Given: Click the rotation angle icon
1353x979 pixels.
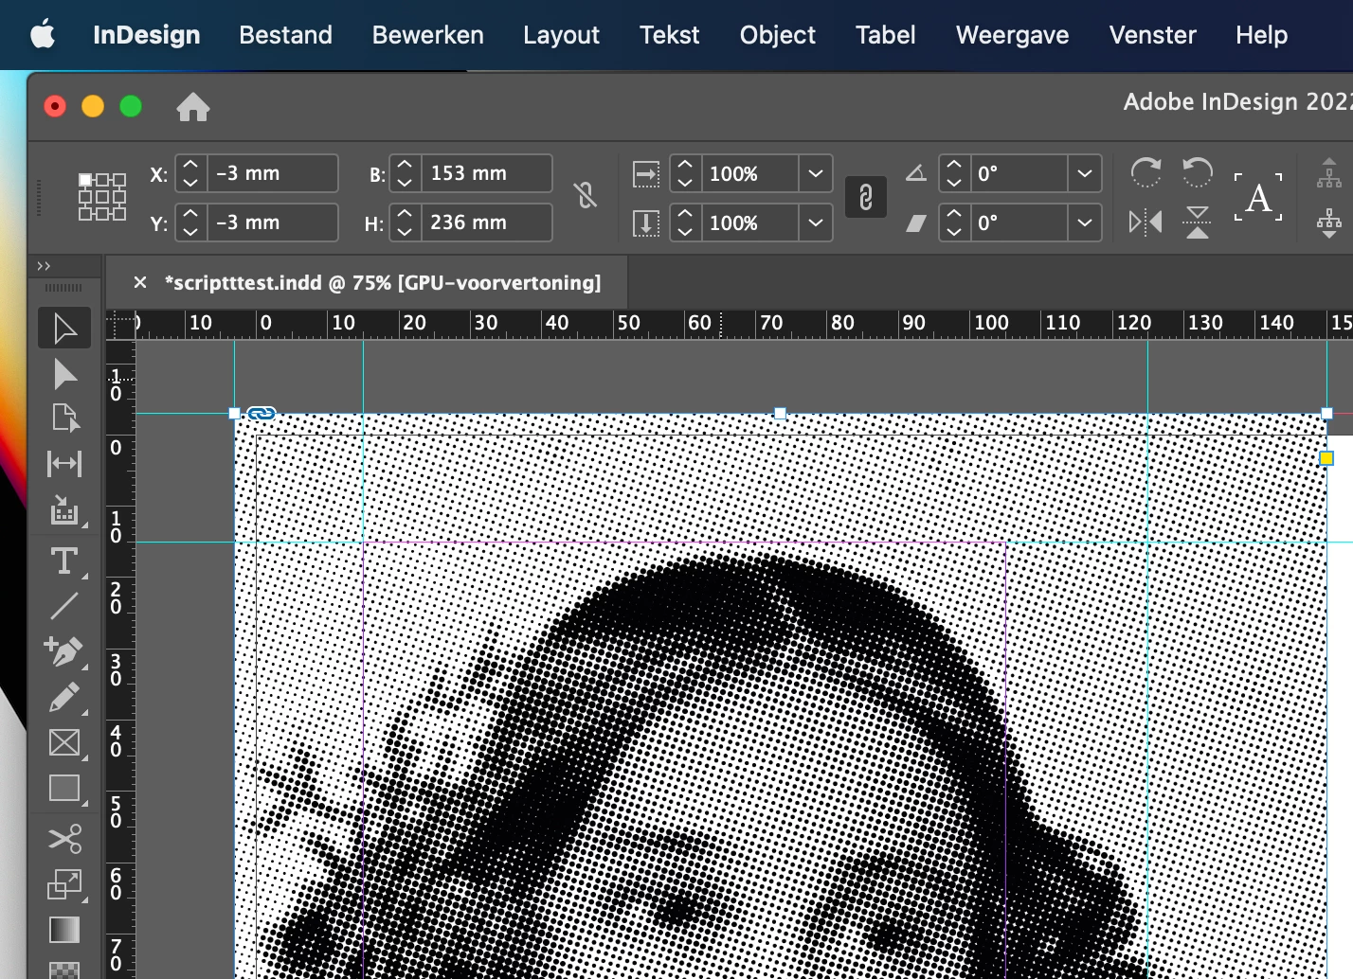Looking at the screenshot, I should pyautogui.click(x=915, y=173).
